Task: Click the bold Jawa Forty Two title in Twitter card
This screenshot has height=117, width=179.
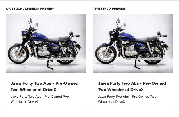Action: [132, 86]
